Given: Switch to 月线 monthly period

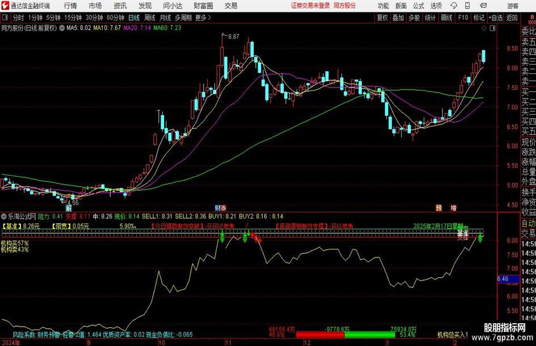Looking at the screenshot, I should click(165, 18).
